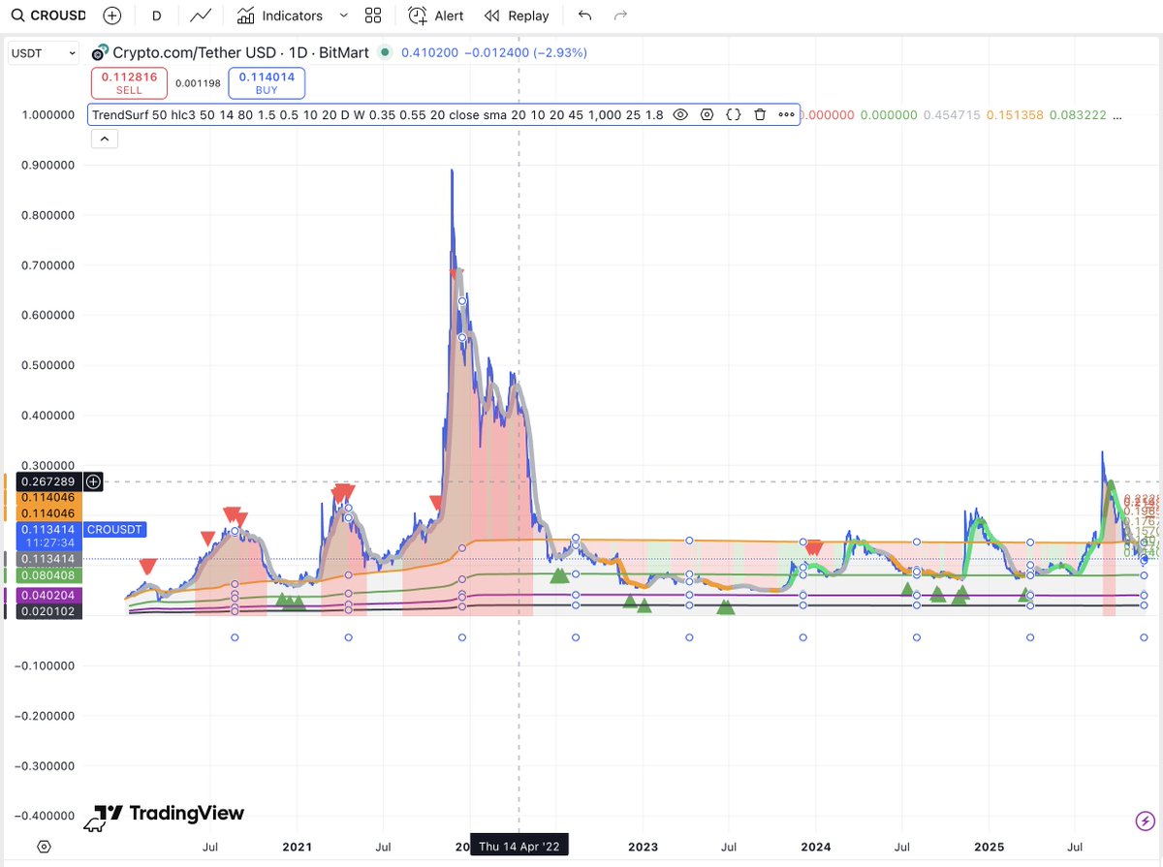Screen dimensions: 1163x867
Task: Toggle chart auto-refresh lightning bolt
Action: 1145,821
